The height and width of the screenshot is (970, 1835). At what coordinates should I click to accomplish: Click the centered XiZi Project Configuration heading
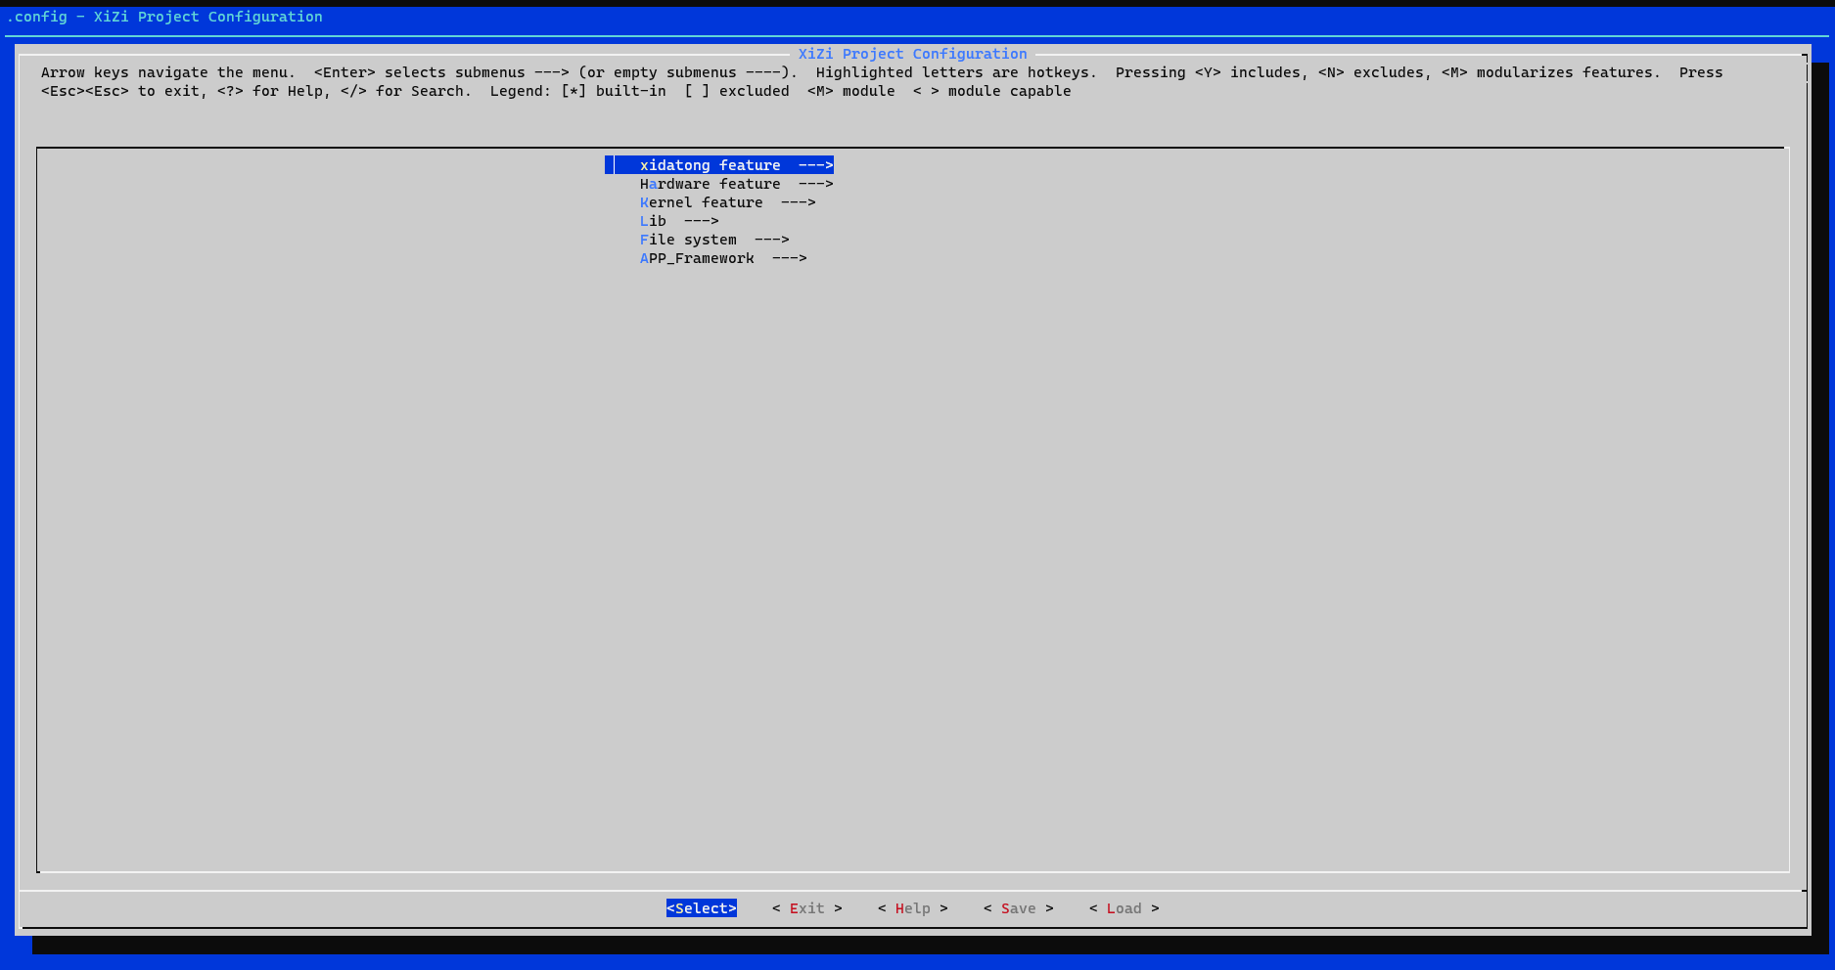pos(912,54)
